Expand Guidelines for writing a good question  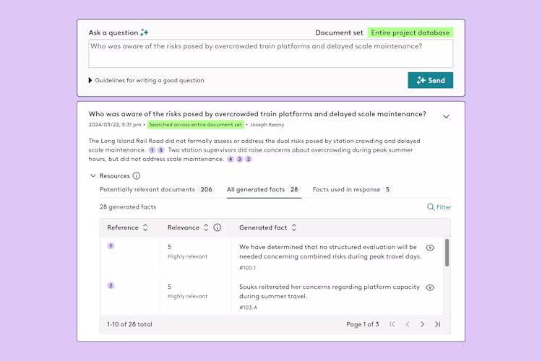click(x=146, y=80)
